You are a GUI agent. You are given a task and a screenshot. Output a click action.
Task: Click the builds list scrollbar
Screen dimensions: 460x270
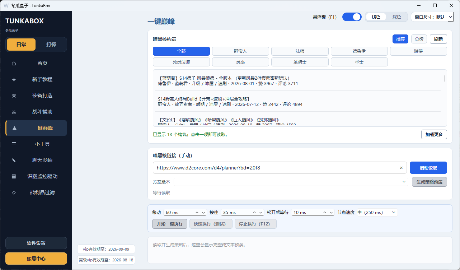pyautogui.click(x=445, y=78)
